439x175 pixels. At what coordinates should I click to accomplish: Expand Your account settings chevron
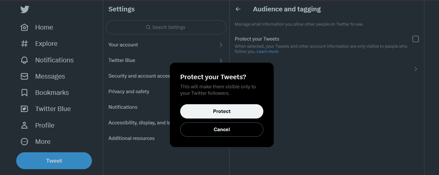[221, 45]
